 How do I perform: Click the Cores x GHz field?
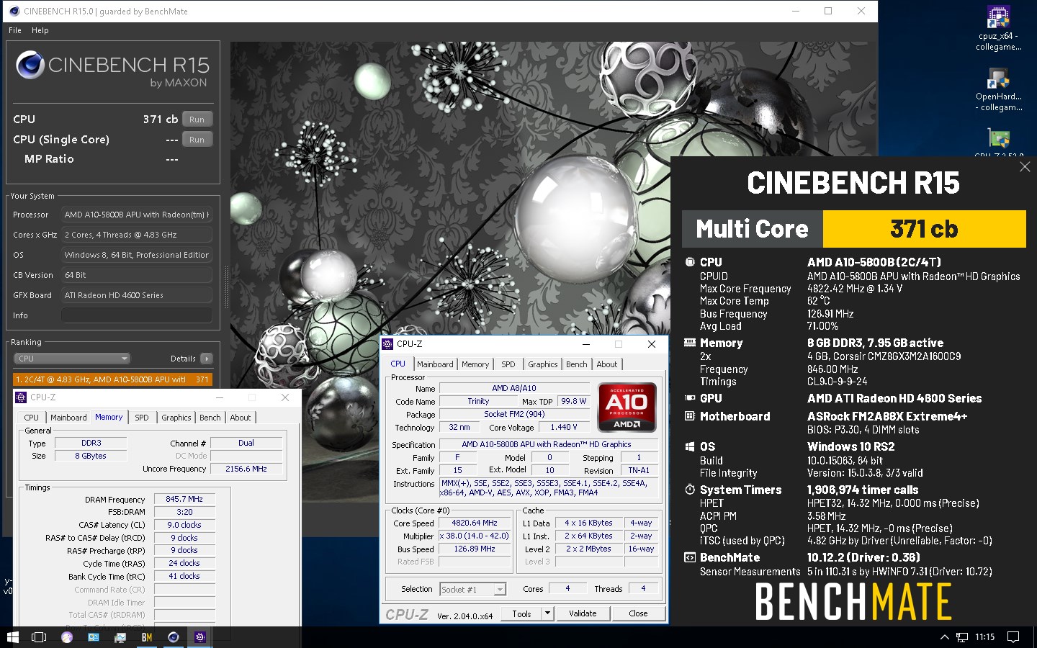pos(137,235)
